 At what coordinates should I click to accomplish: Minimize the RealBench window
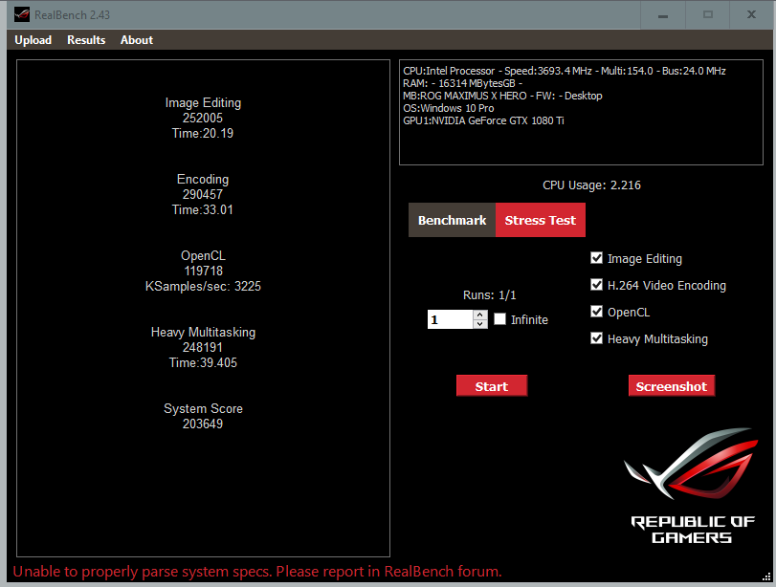[x=663, y=15]
